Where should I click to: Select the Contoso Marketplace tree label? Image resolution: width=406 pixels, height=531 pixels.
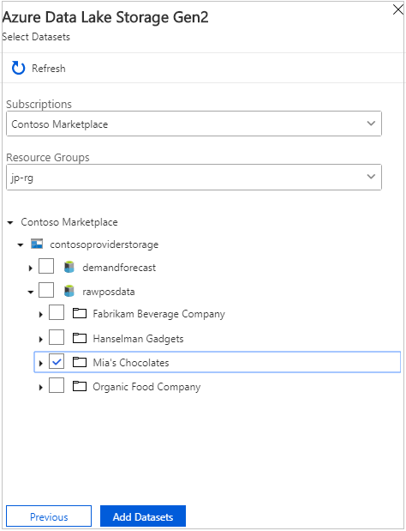click(69, 222)
